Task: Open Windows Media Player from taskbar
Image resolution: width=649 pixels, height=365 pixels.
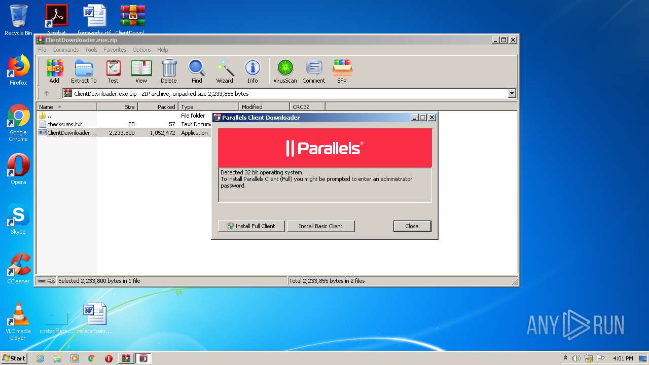Action: click(x=75, y=358)
